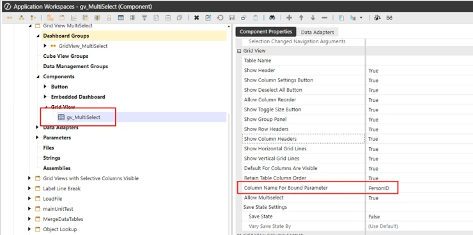This screenshot has width=473, height=235.
Task: Click the blue window component toolbar icon
Action: tap(121, 18)
